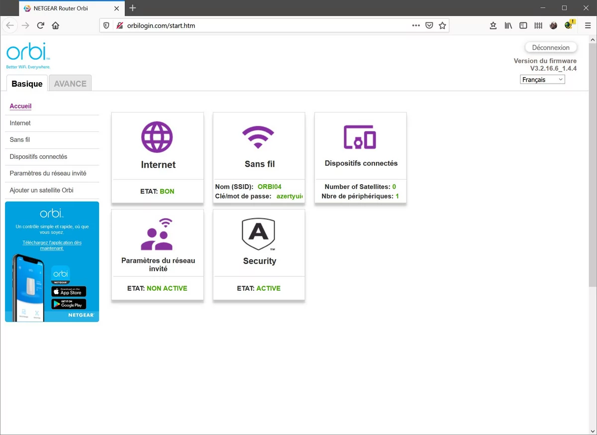597x435 pixels.
Task: Click the tracking protection shield icon
Action: (106, 25)
